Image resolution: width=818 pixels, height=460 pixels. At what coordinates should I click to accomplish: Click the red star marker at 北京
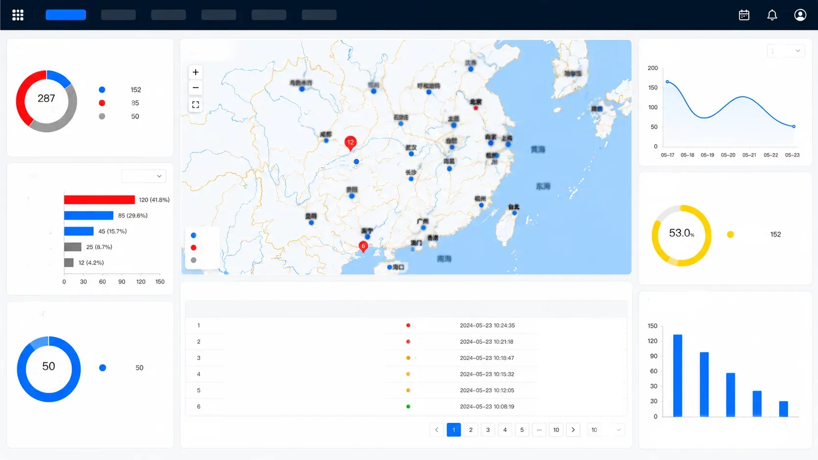[476, 108]
